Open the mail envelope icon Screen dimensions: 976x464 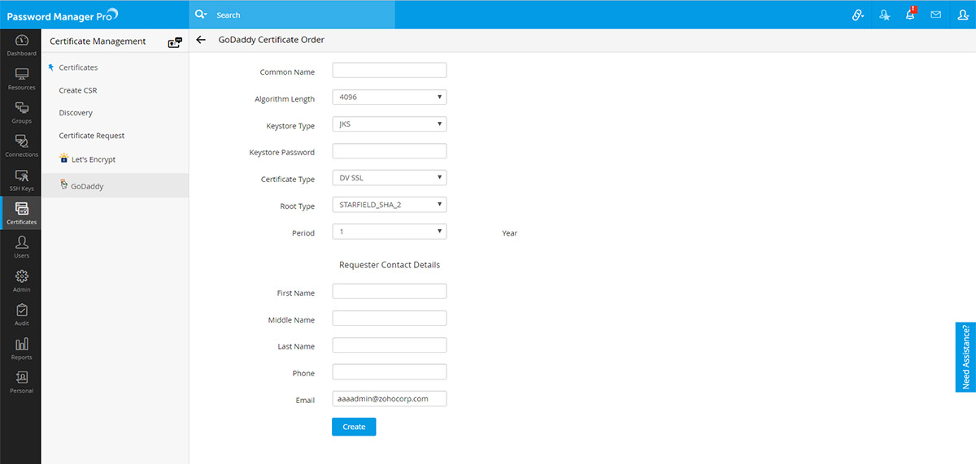pos(936,15)
